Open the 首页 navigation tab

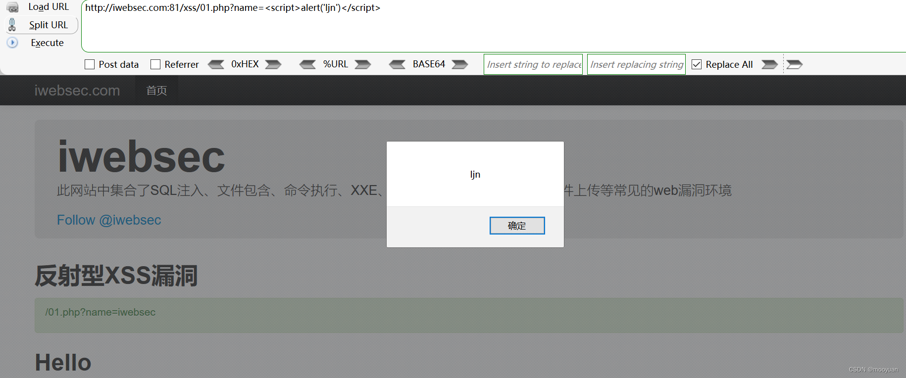click(156, 91)
